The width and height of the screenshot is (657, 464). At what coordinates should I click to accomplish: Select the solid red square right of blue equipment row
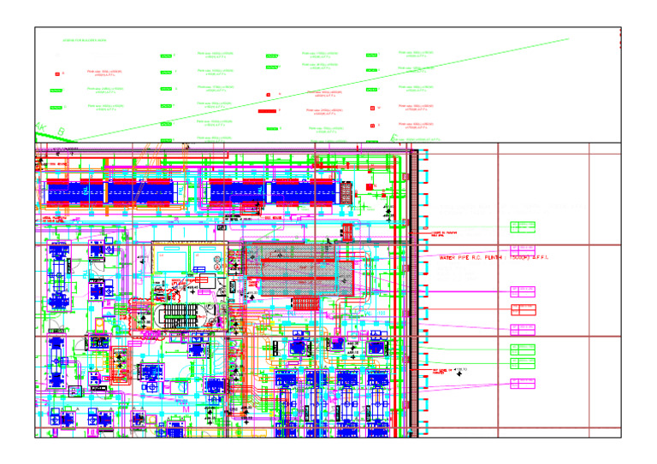click(x=370, y=187)
